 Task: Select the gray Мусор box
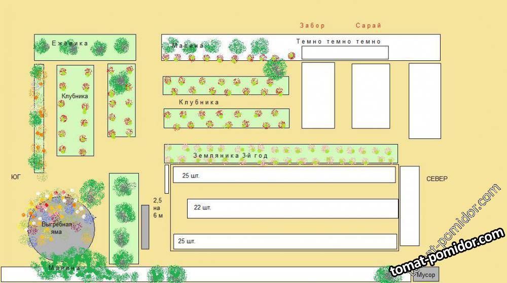[425, 275]
